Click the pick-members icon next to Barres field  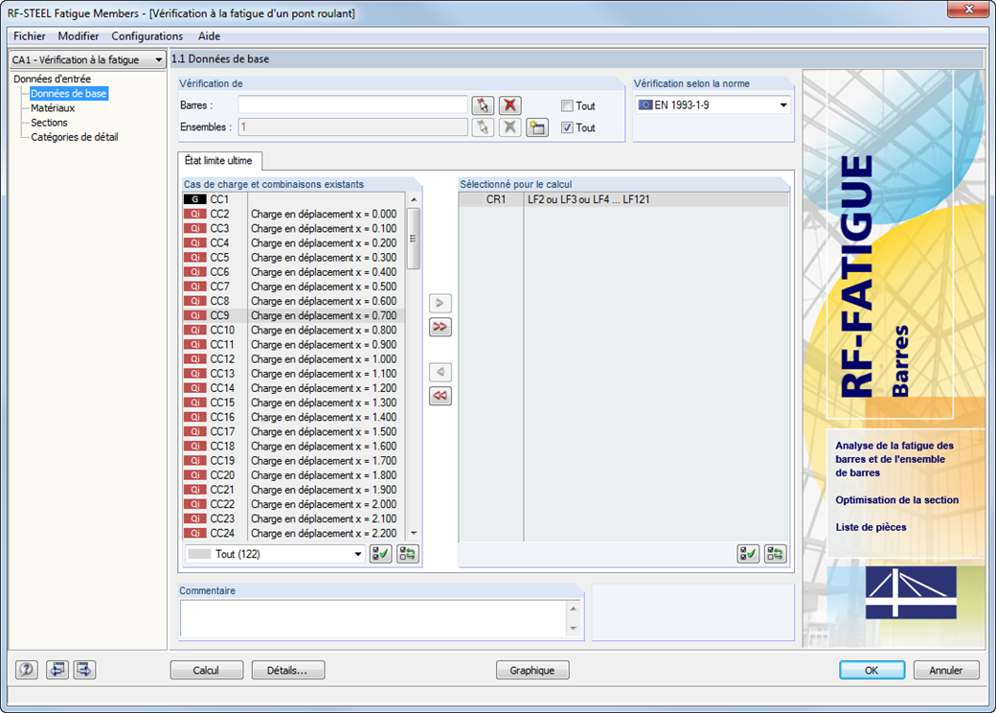coord(483,105)
